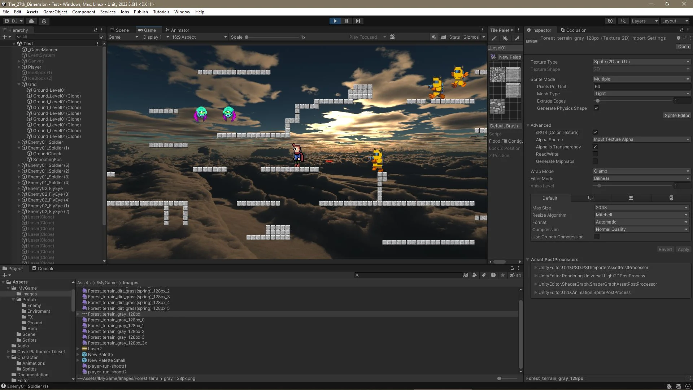Image resolution: width=693 pixels, height=390 pixels.
Task: Toggle Alpha Is Transparency checkbox
Action: click(595, 147)
